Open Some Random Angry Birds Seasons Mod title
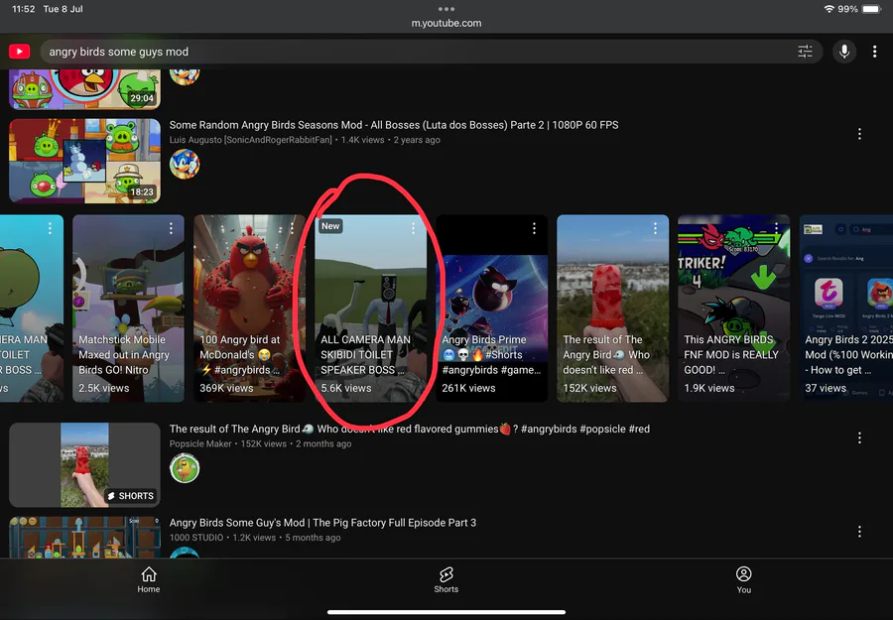The height and width of the screenshot is (620, 893). pos(394,125)
